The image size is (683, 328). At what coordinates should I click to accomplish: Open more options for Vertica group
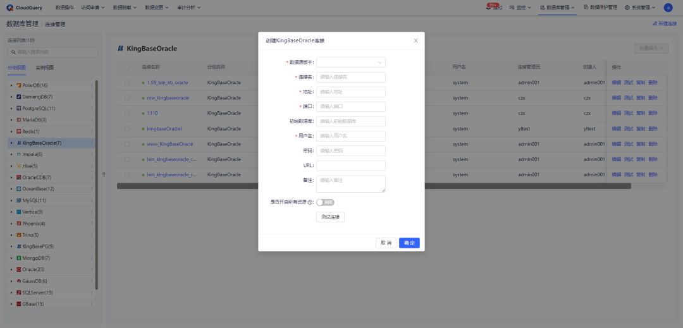[x=92, y=212]
